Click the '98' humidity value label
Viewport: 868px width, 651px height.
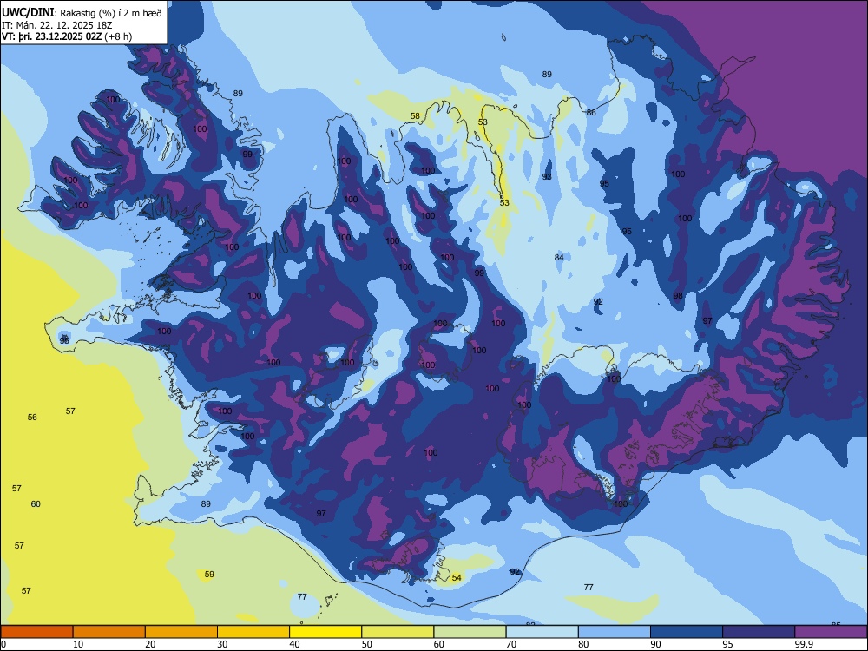tap(678, 296)
